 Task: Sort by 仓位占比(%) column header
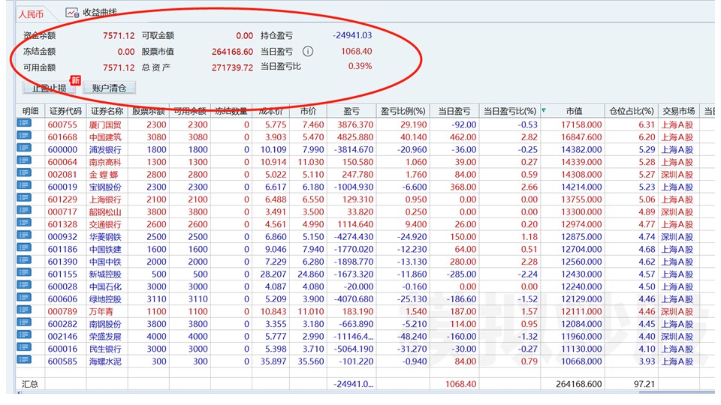click(632, 111)
